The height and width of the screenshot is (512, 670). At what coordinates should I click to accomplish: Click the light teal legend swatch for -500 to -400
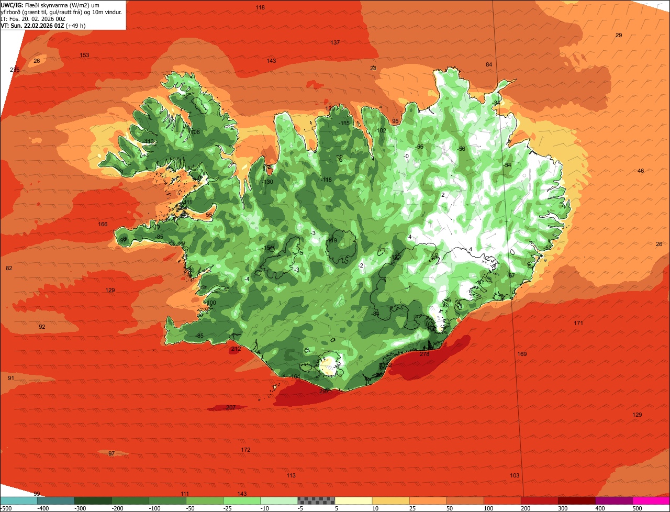click(18, 500)
